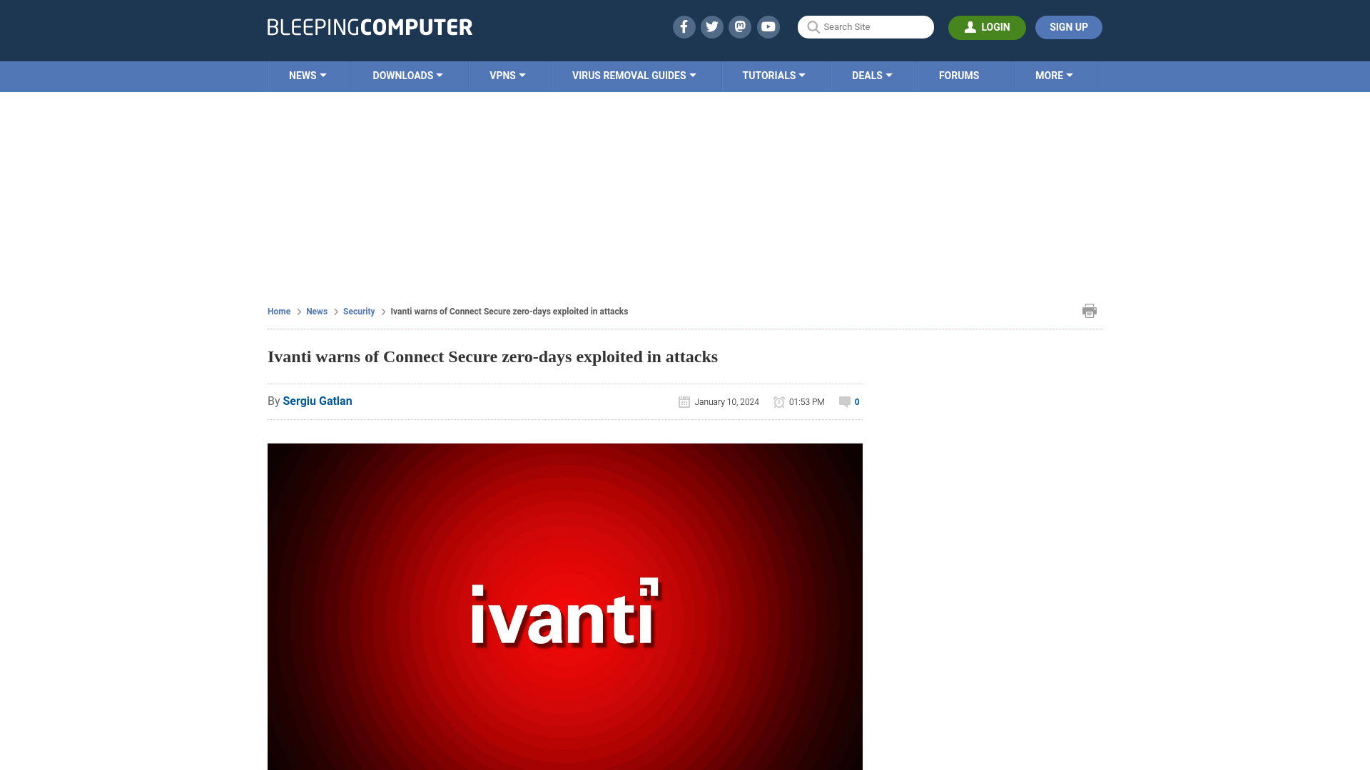Click the Mastodon social media icon

(741, 26)
